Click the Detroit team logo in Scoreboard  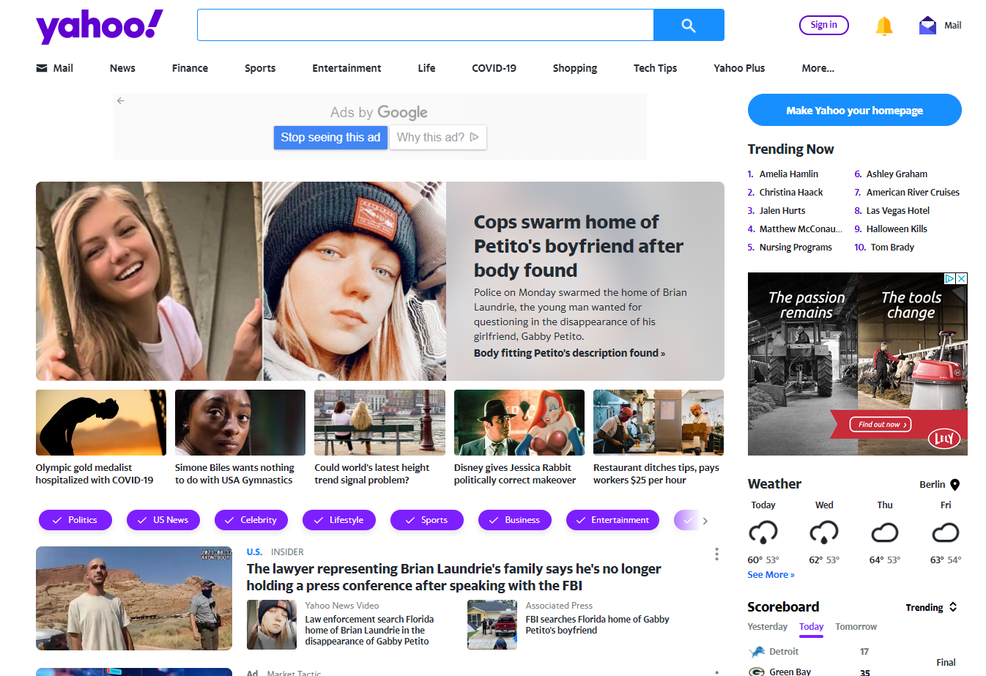click(755, 651)
